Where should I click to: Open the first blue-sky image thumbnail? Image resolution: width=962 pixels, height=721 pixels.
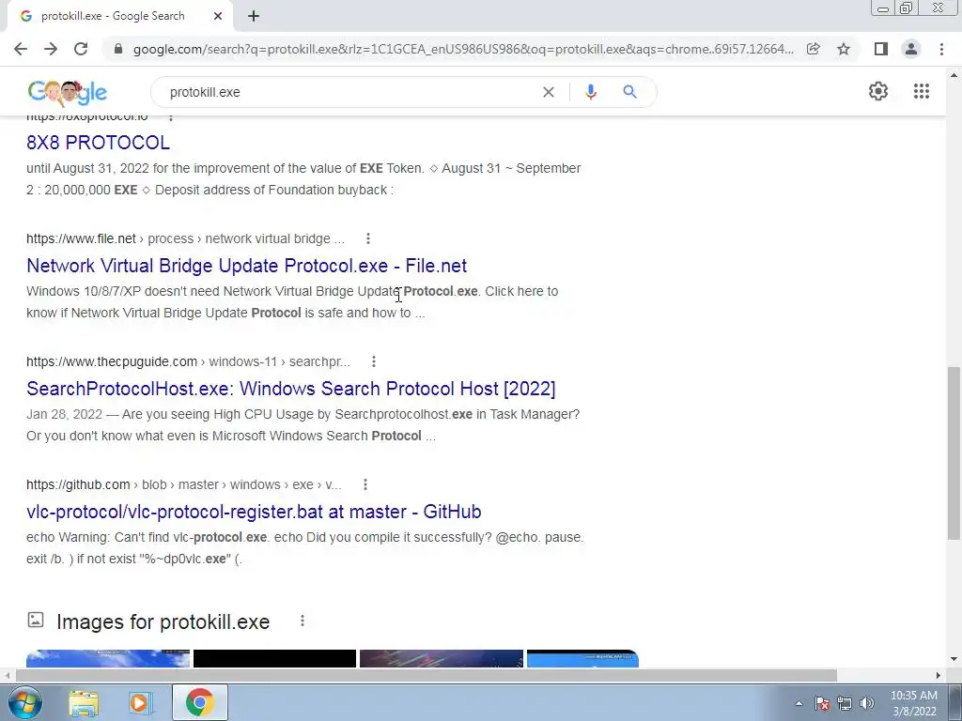click(x=108, y=658)
